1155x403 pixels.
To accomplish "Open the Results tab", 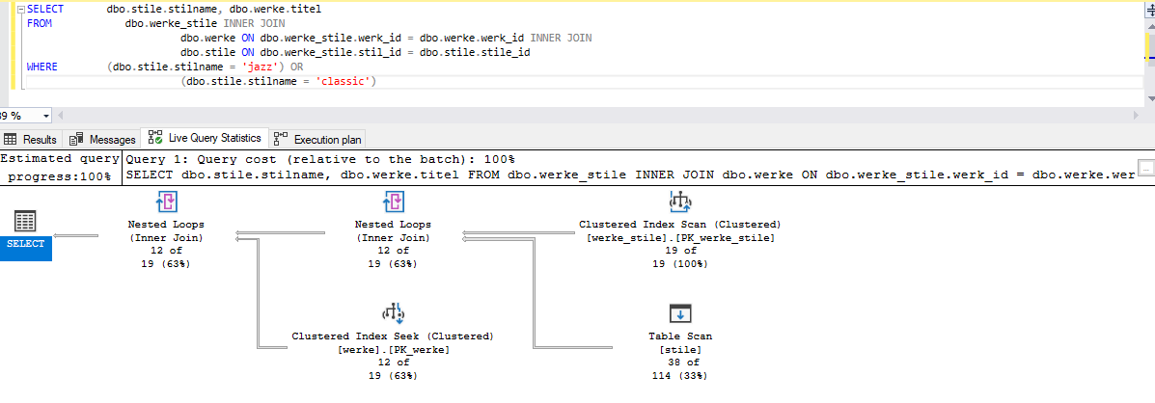I will pyautogui.click(x=31, y=139).
